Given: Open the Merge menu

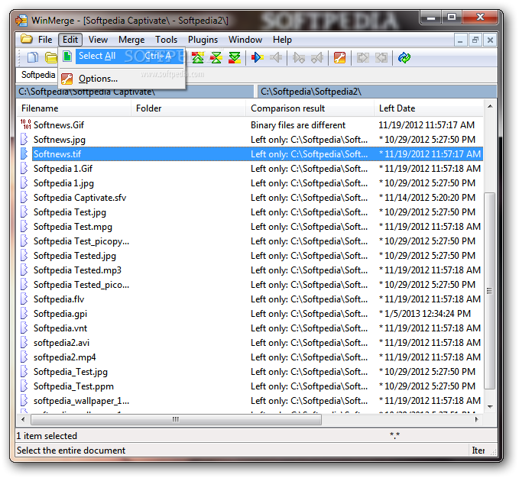Looking at the screenshot, I should (x=131, y=40).
